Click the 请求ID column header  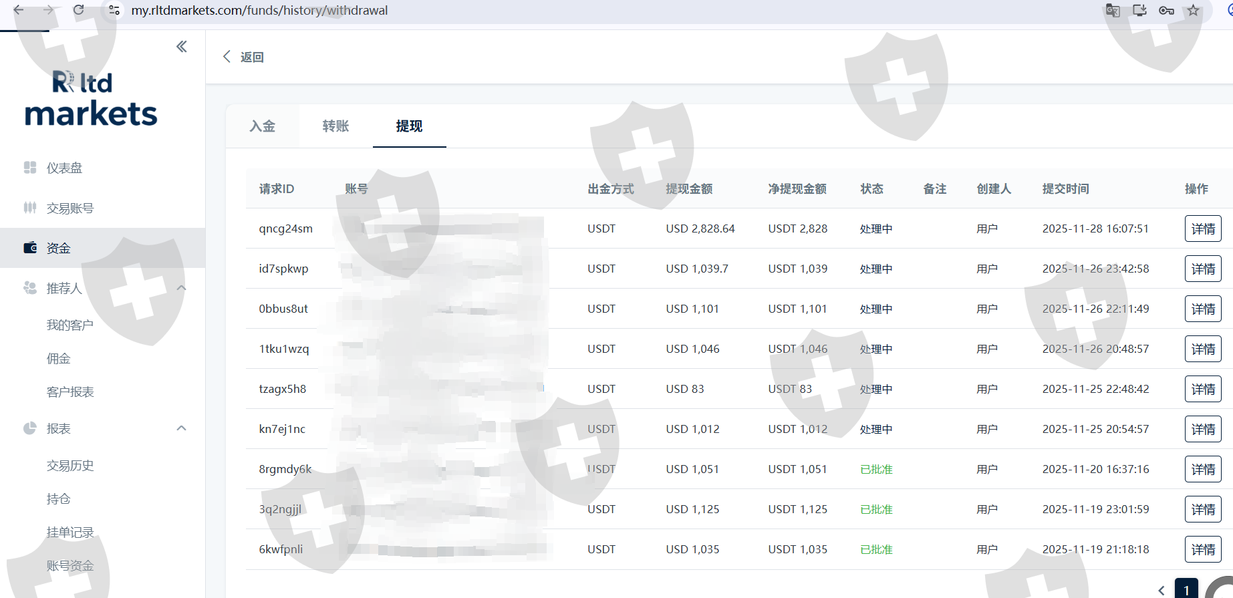click(277, 188)
